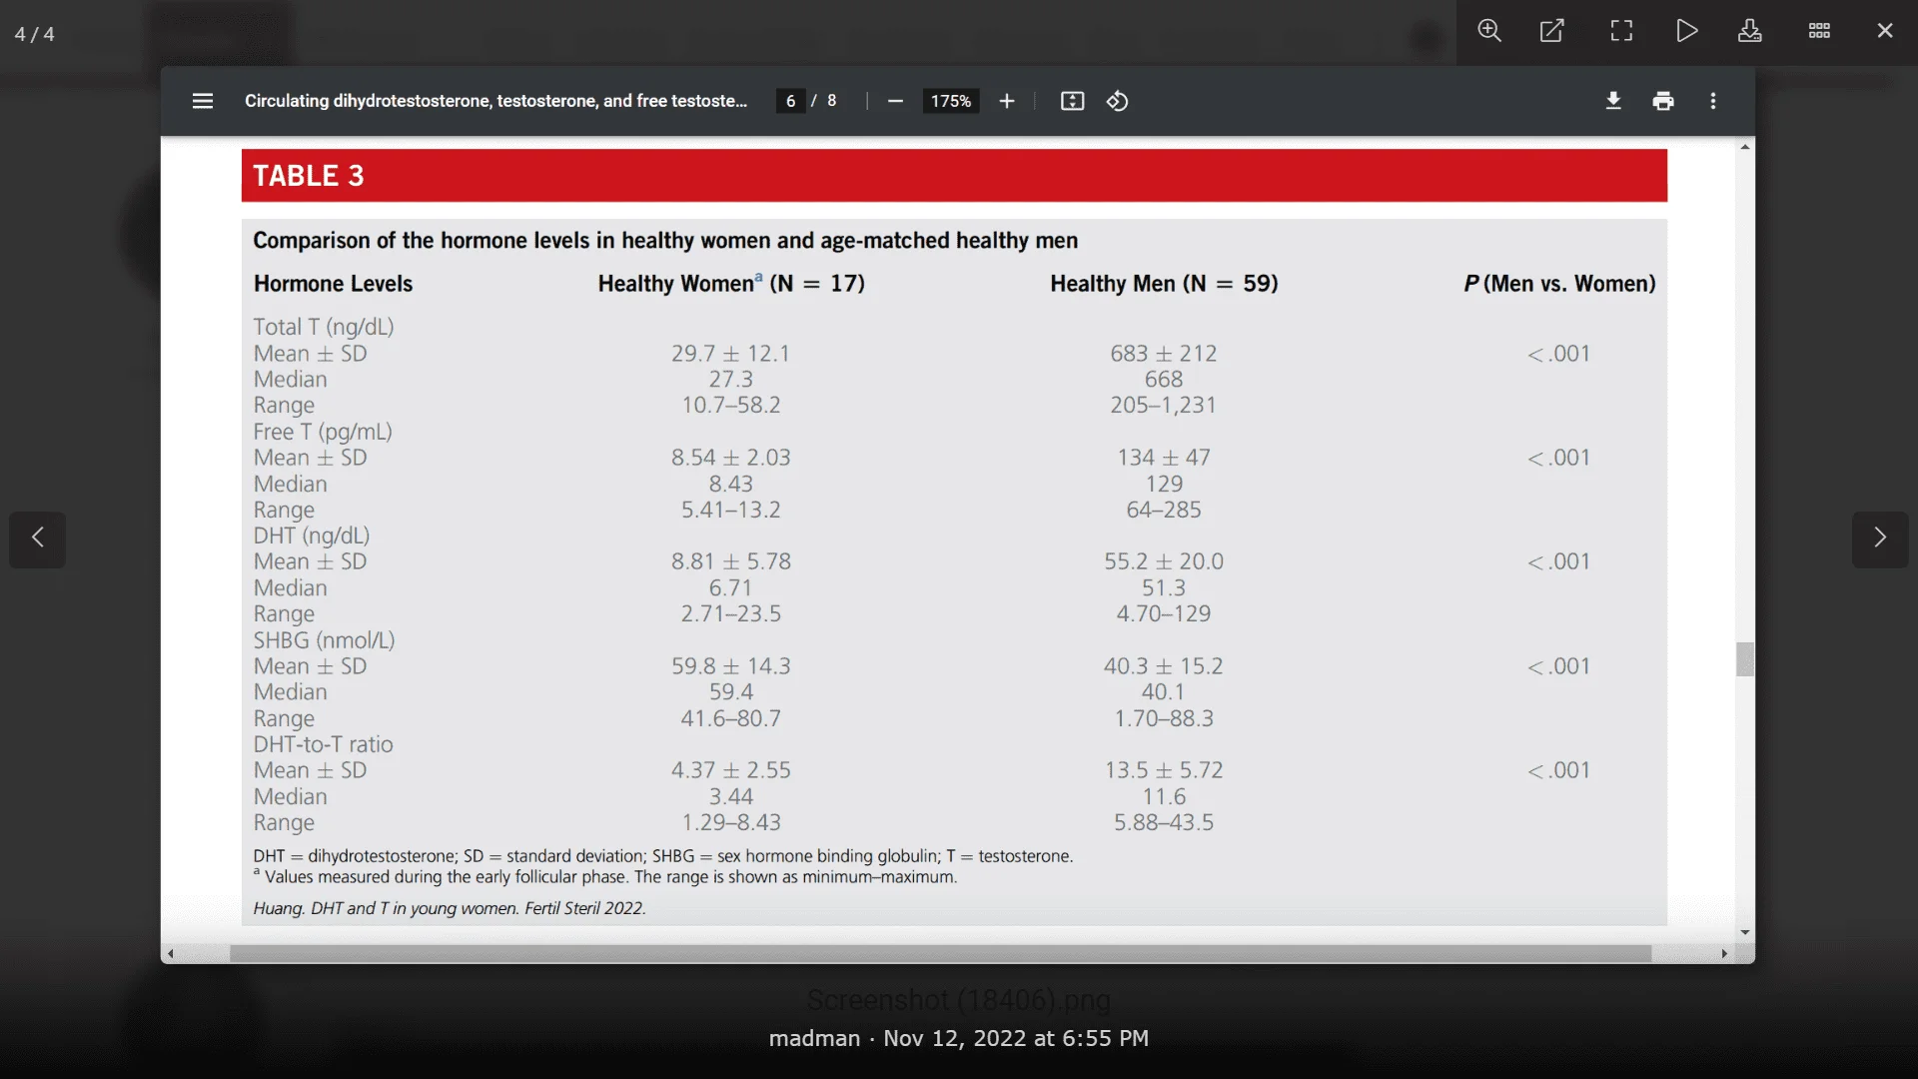Viewport: 1918px width, 1079px height.
Task: Click 'Free T (pg/mL)' row label
Action: click(323, 432)
